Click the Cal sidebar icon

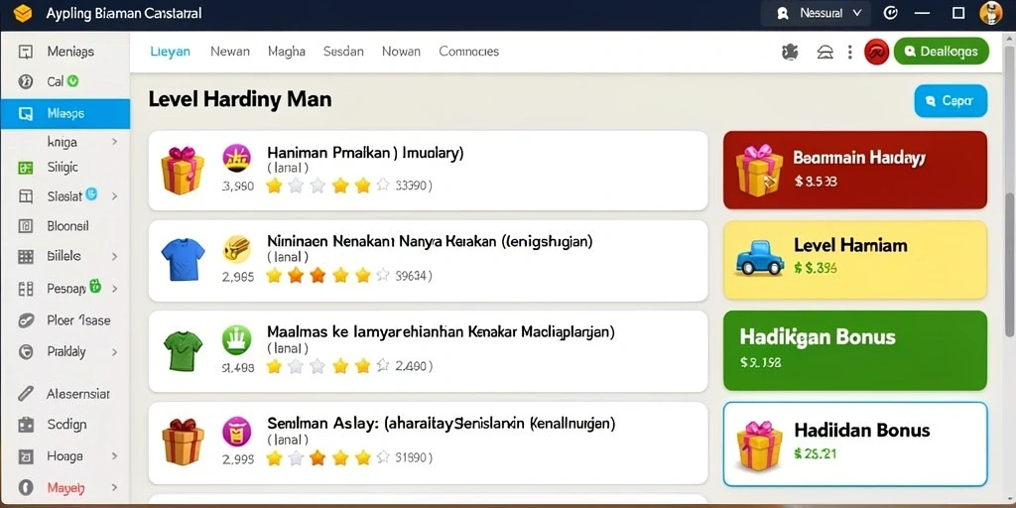pyautogui.click(x=25, y=81)
